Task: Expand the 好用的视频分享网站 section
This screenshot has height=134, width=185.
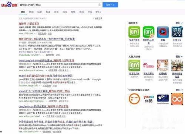Action: point(179,90)
